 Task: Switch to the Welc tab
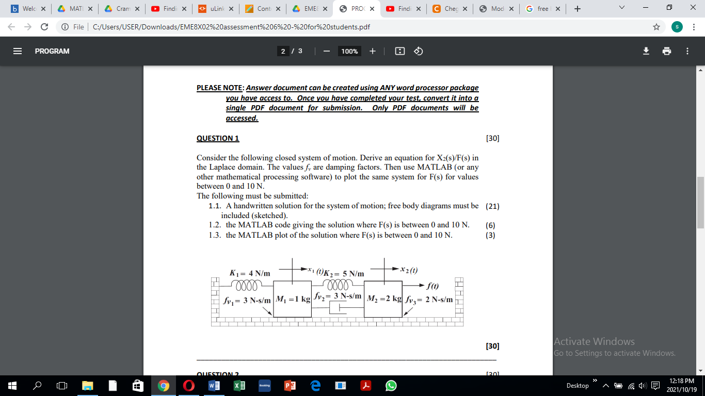click(28, 9)
